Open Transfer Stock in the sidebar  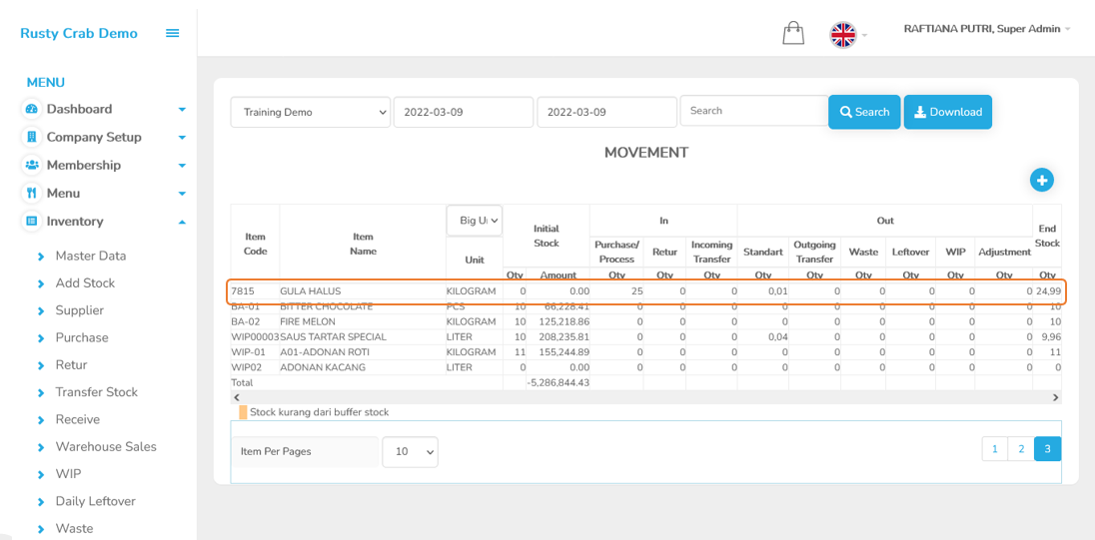[x=96, y=392]
